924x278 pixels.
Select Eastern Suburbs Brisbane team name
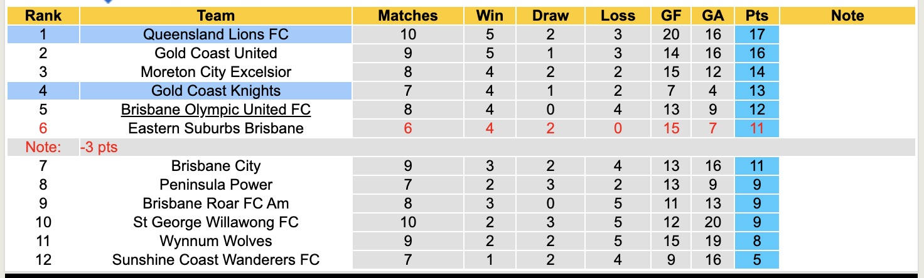coord(215,128)
